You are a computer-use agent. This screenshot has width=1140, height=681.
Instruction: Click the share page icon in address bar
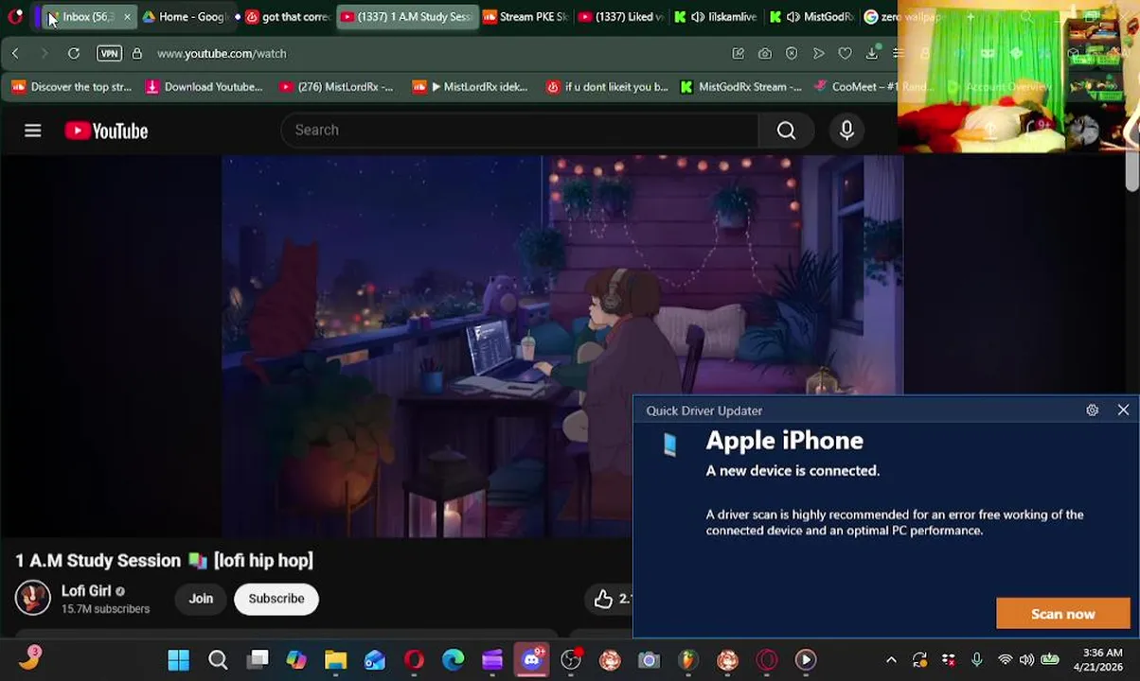pos(739,54)
